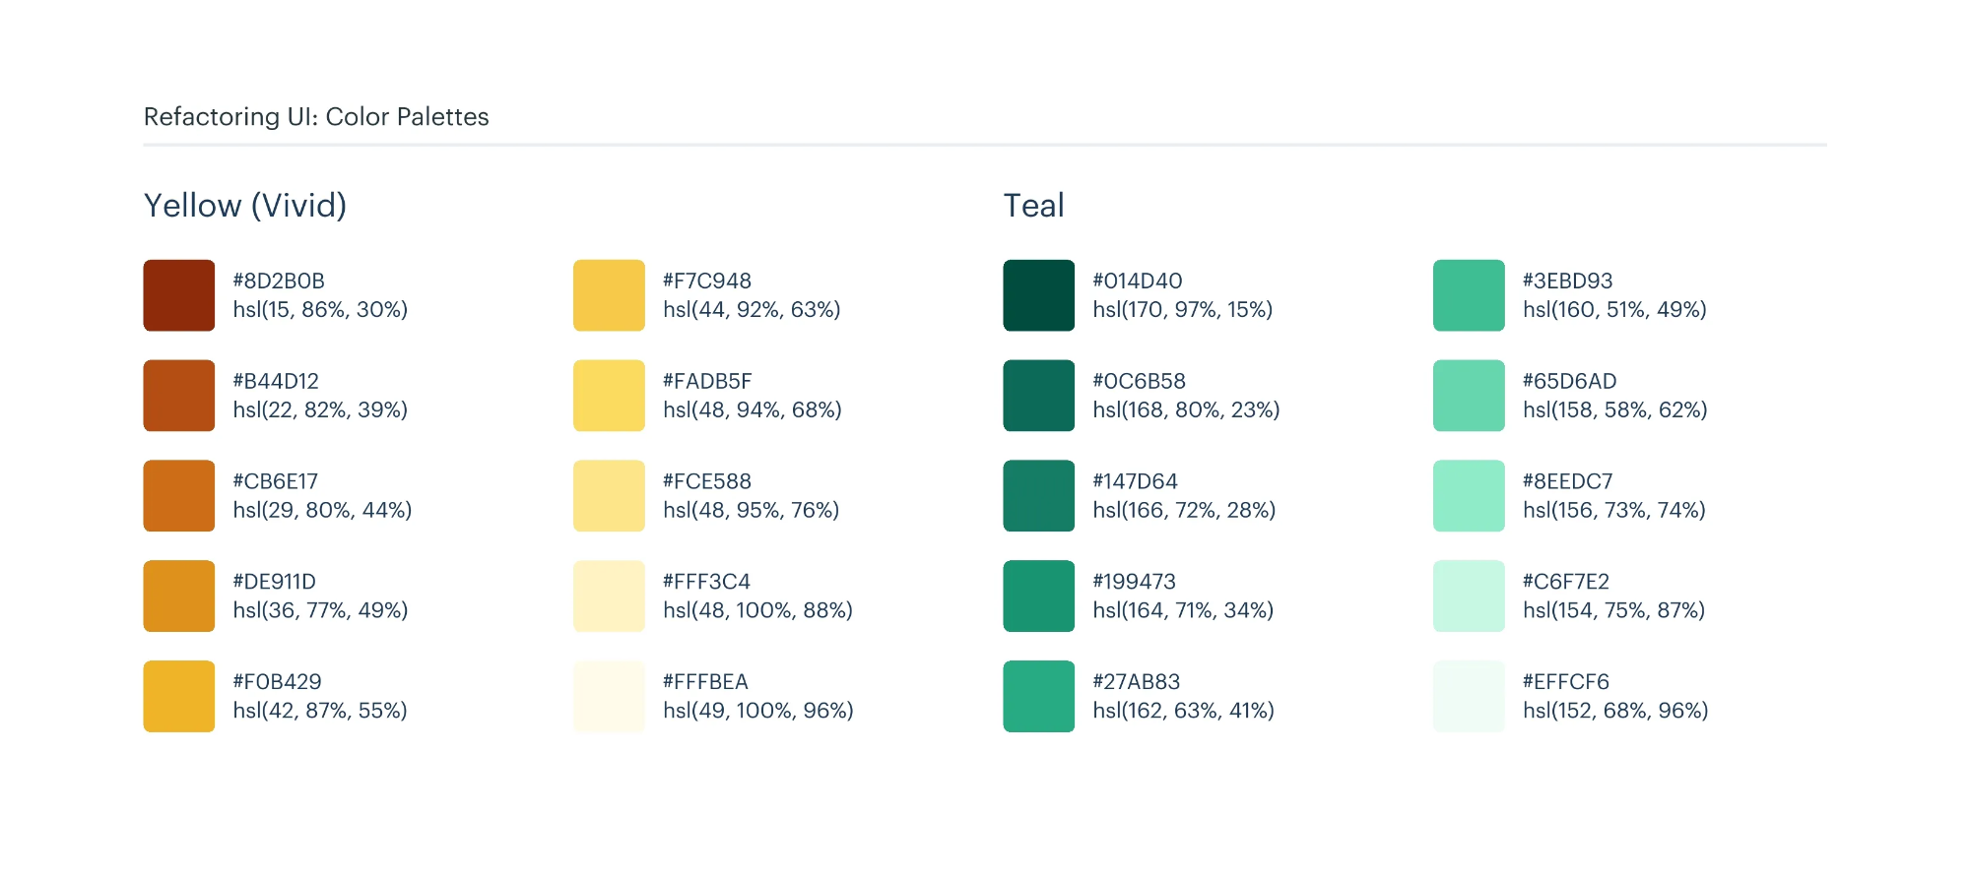Click the #3EBD93 teal swatch
Screen dimensions: 1970x878
(1469, 295)
